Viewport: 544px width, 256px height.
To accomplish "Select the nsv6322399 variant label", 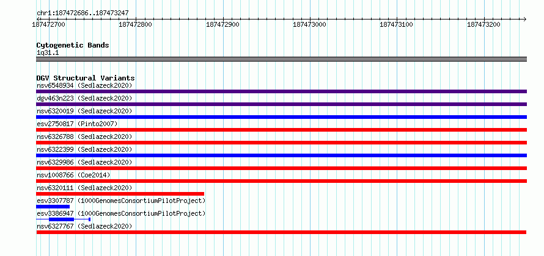I will point(84,149).
